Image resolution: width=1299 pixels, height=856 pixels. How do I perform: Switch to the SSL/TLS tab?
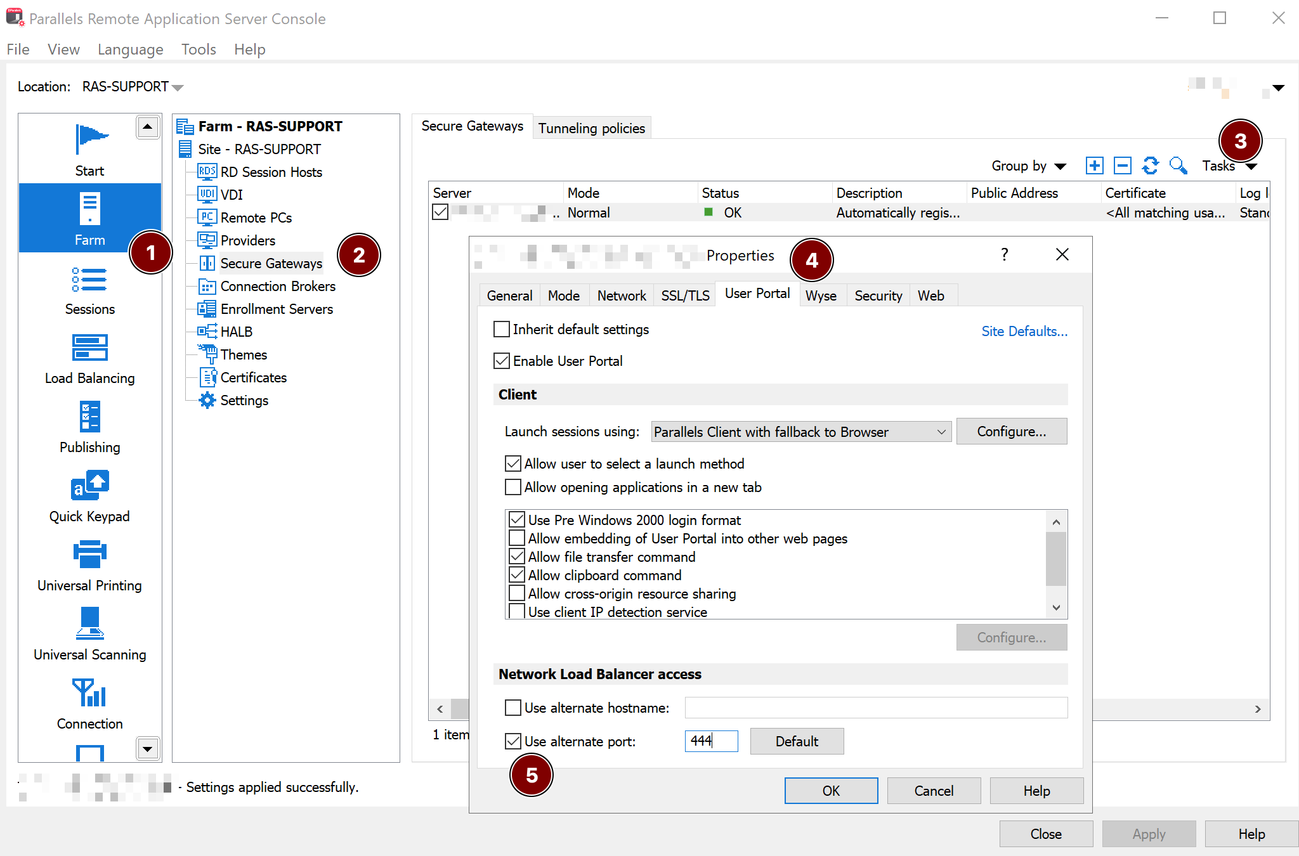point(685,295)
